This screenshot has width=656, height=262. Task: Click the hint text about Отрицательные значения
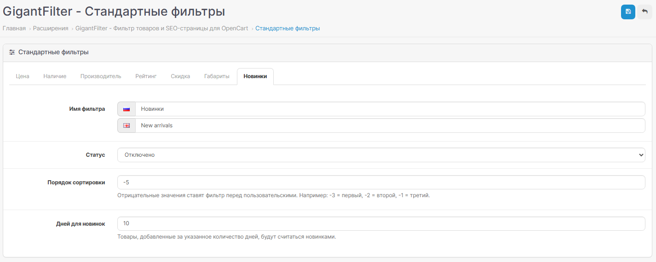[x=274, y=195]
